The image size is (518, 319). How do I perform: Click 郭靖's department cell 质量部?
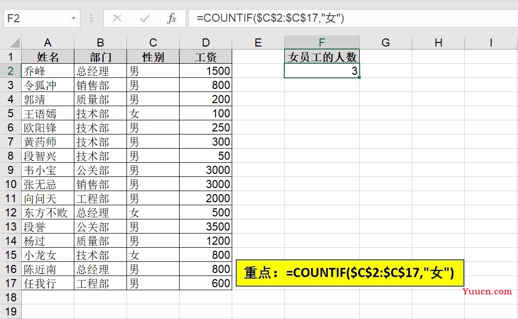[101, 100]
